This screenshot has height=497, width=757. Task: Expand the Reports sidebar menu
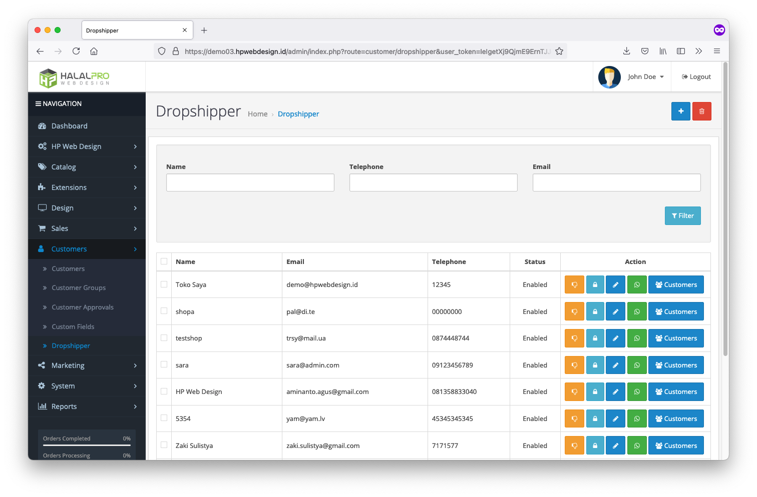point(87,406)
